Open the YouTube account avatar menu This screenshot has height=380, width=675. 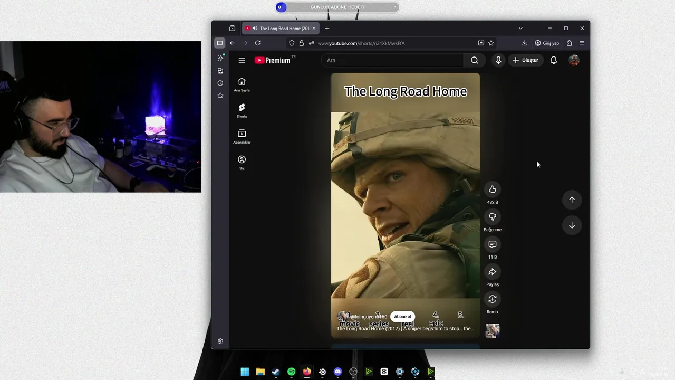[x=574, y=60]
